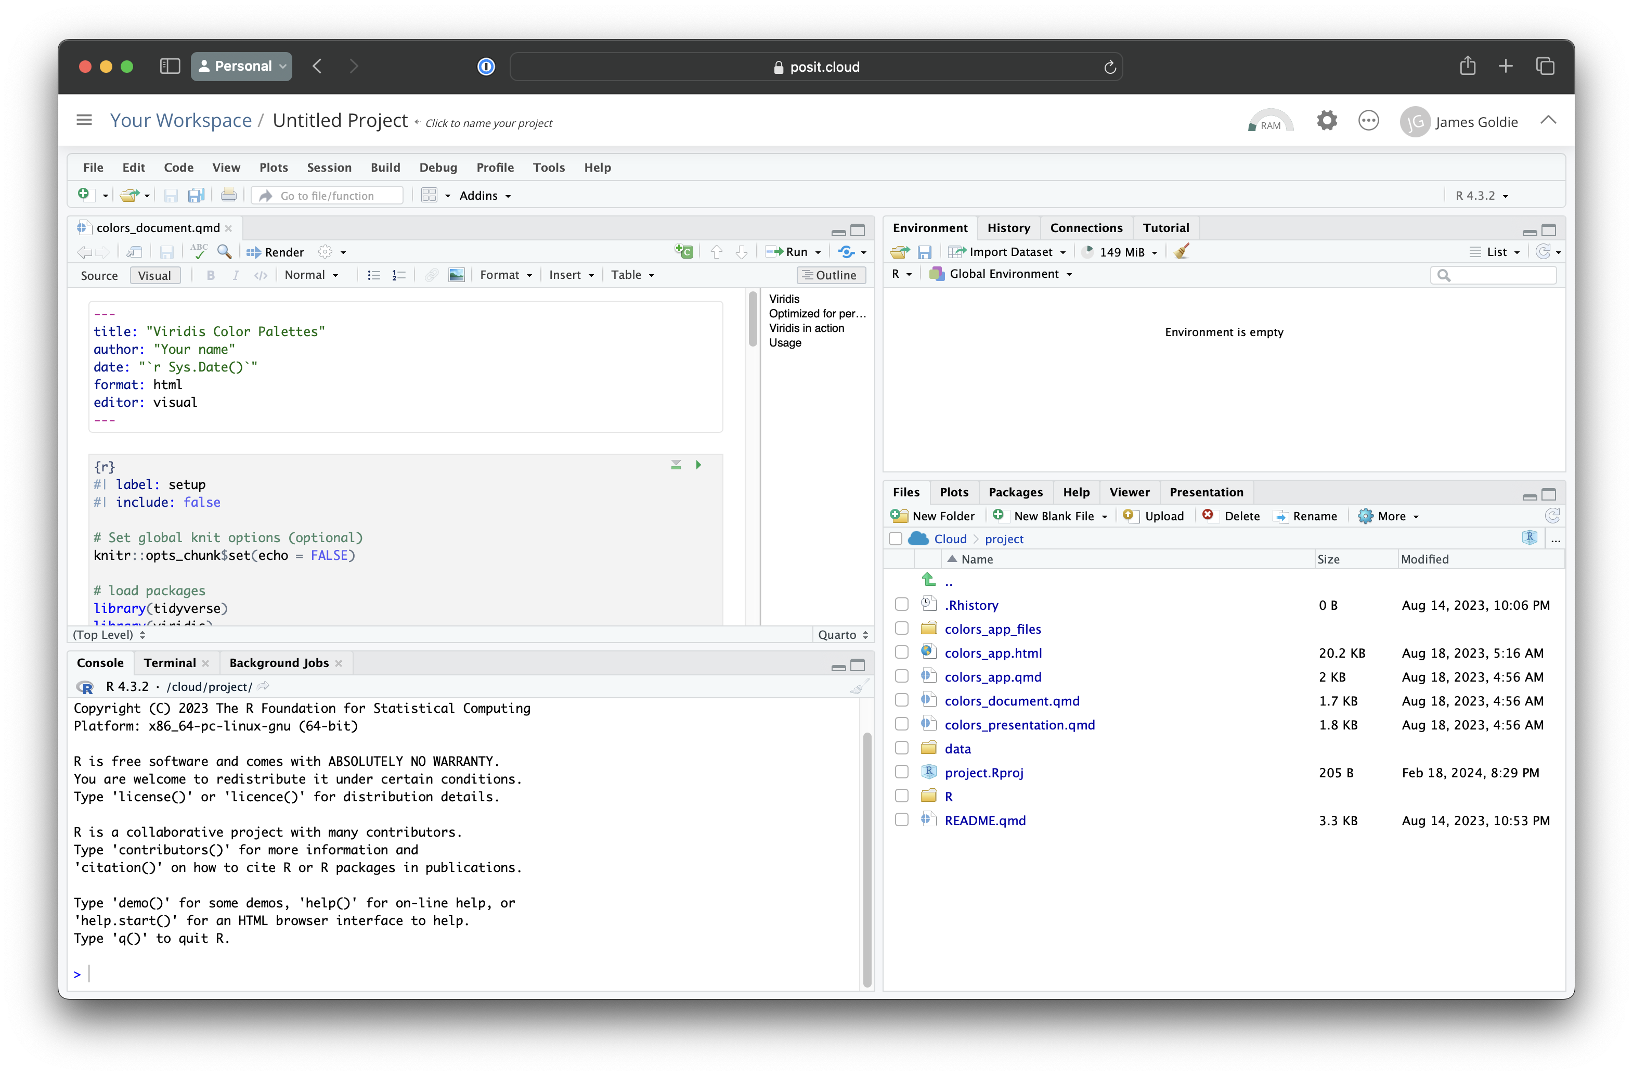Insert a bulleted list in editor

click(x=373, y=275)
